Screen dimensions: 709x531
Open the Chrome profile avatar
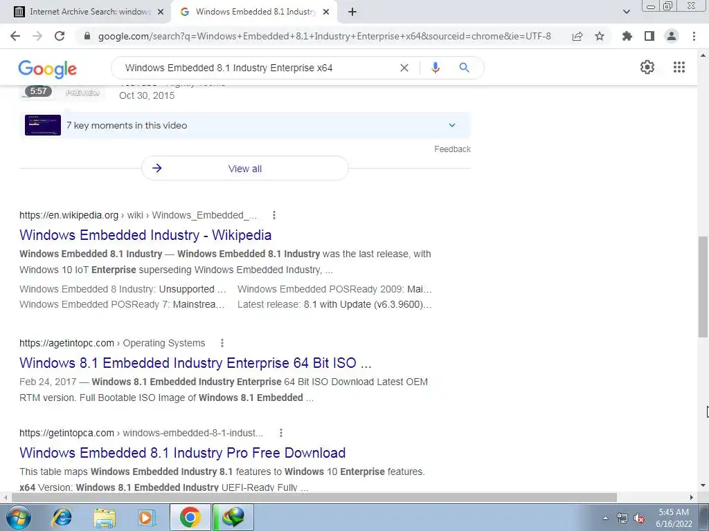[x=672, y=36]
